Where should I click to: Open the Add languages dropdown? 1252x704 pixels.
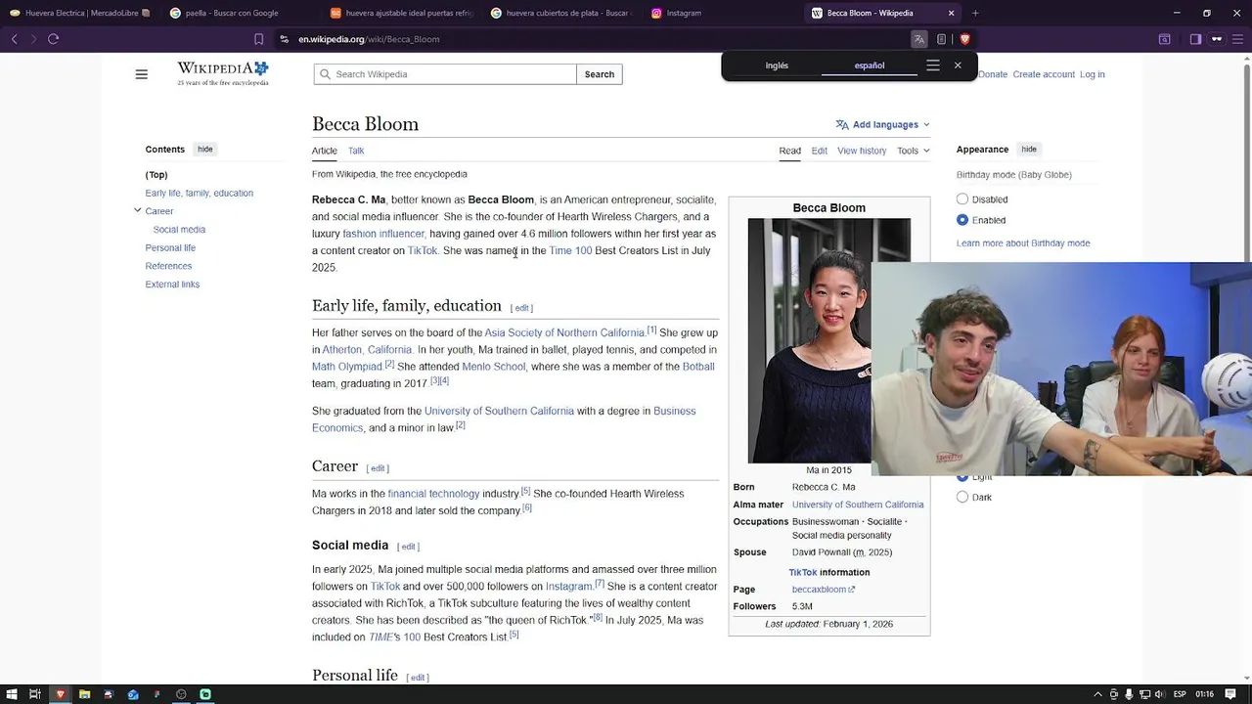[x=882, y=124]
